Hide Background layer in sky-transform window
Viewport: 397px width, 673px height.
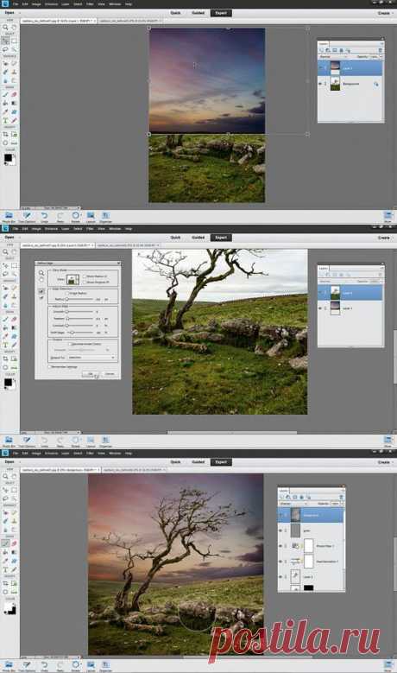pos(320,84)
